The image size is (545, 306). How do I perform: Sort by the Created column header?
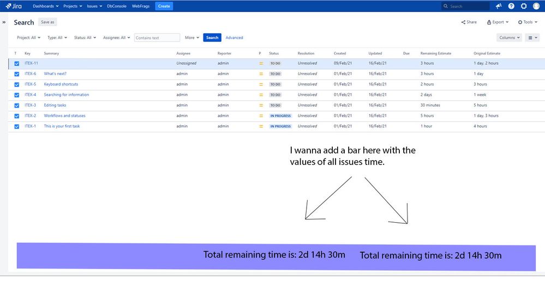[x=340, y=53]
